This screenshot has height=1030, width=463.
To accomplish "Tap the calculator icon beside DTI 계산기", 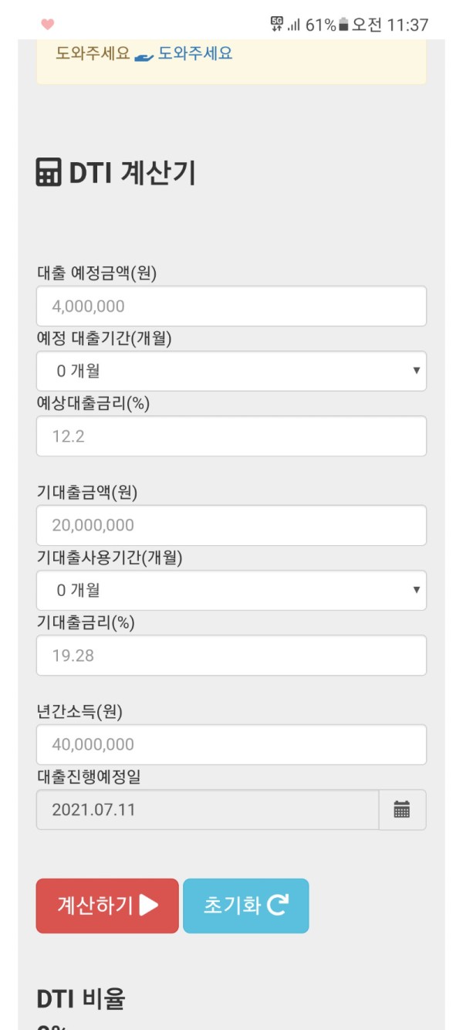I will tap(49, 172).
